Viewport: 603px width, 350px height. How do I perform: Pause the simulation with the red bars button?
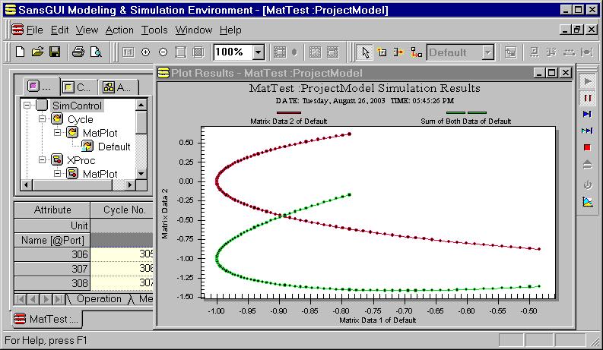coord(587,98)
